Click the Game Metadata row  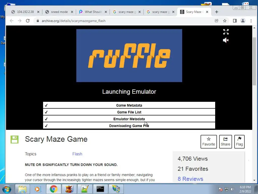[129, 105]
